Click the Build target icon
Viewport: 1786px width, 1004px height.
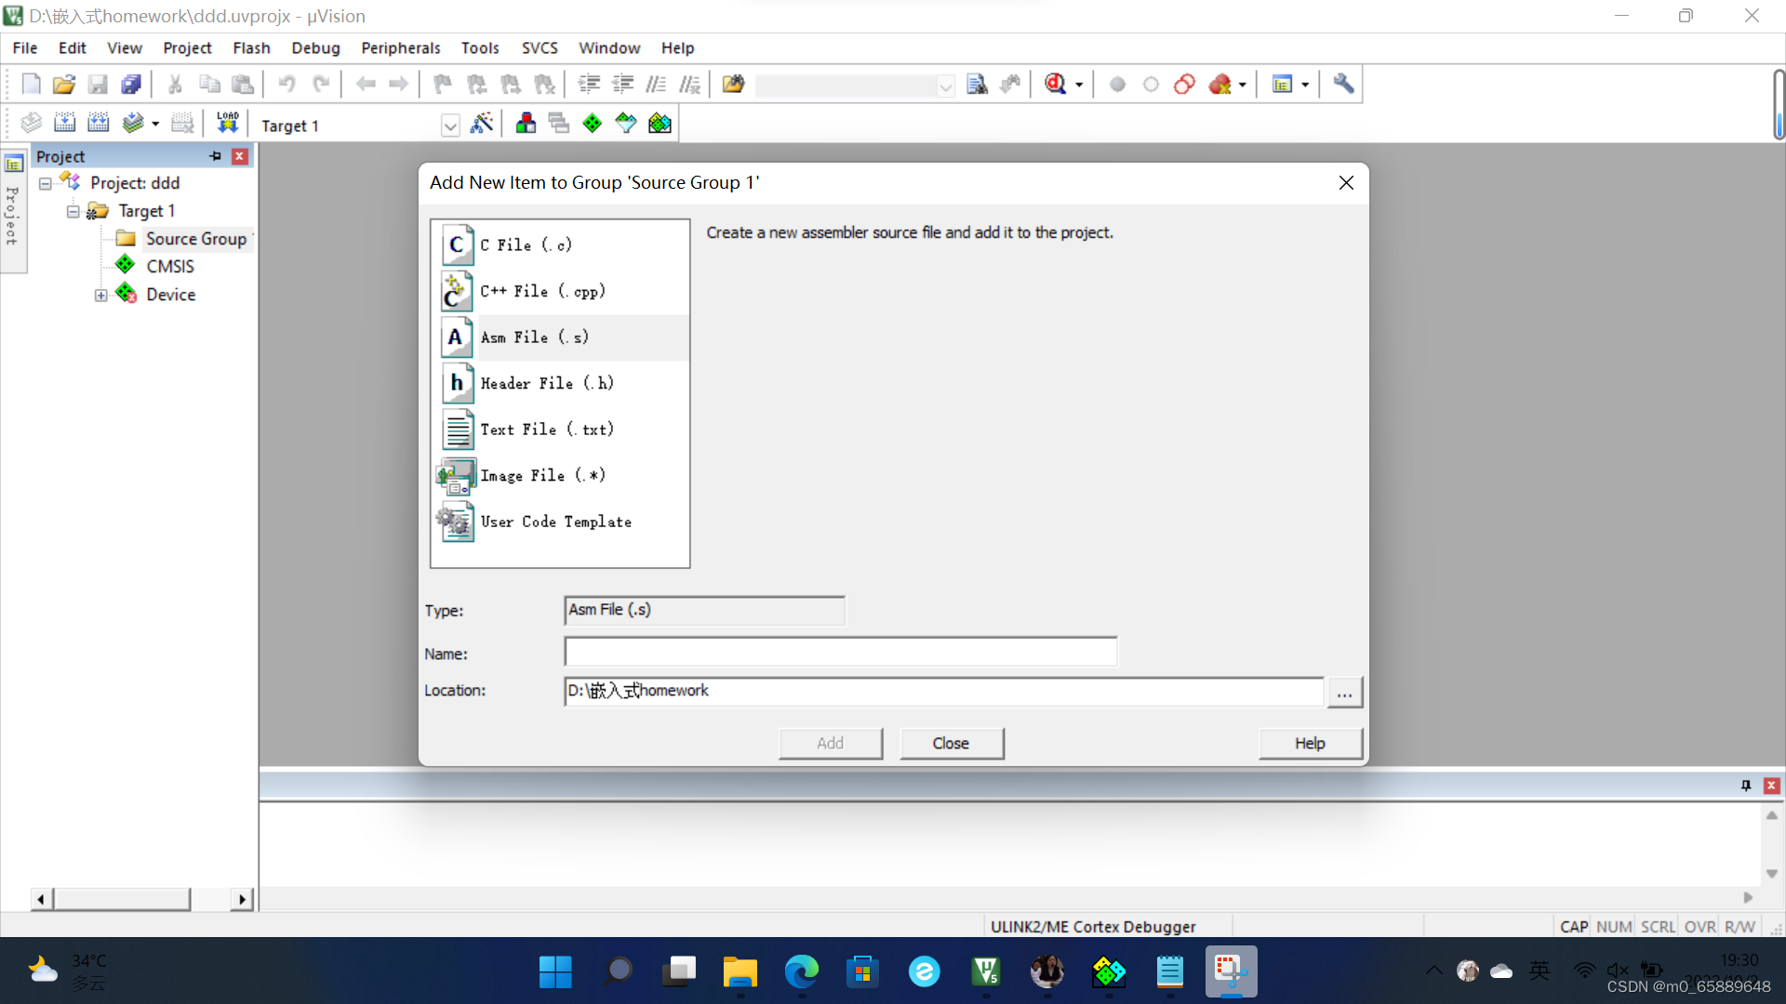(x=64, y=124)
